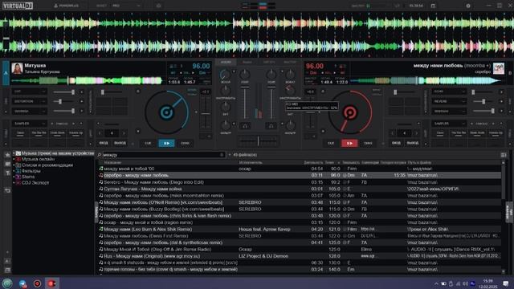The width and height of the screenshot is (514, 289).
Task: Toggle left channel headphone cue button
Action: click(245, 125)
